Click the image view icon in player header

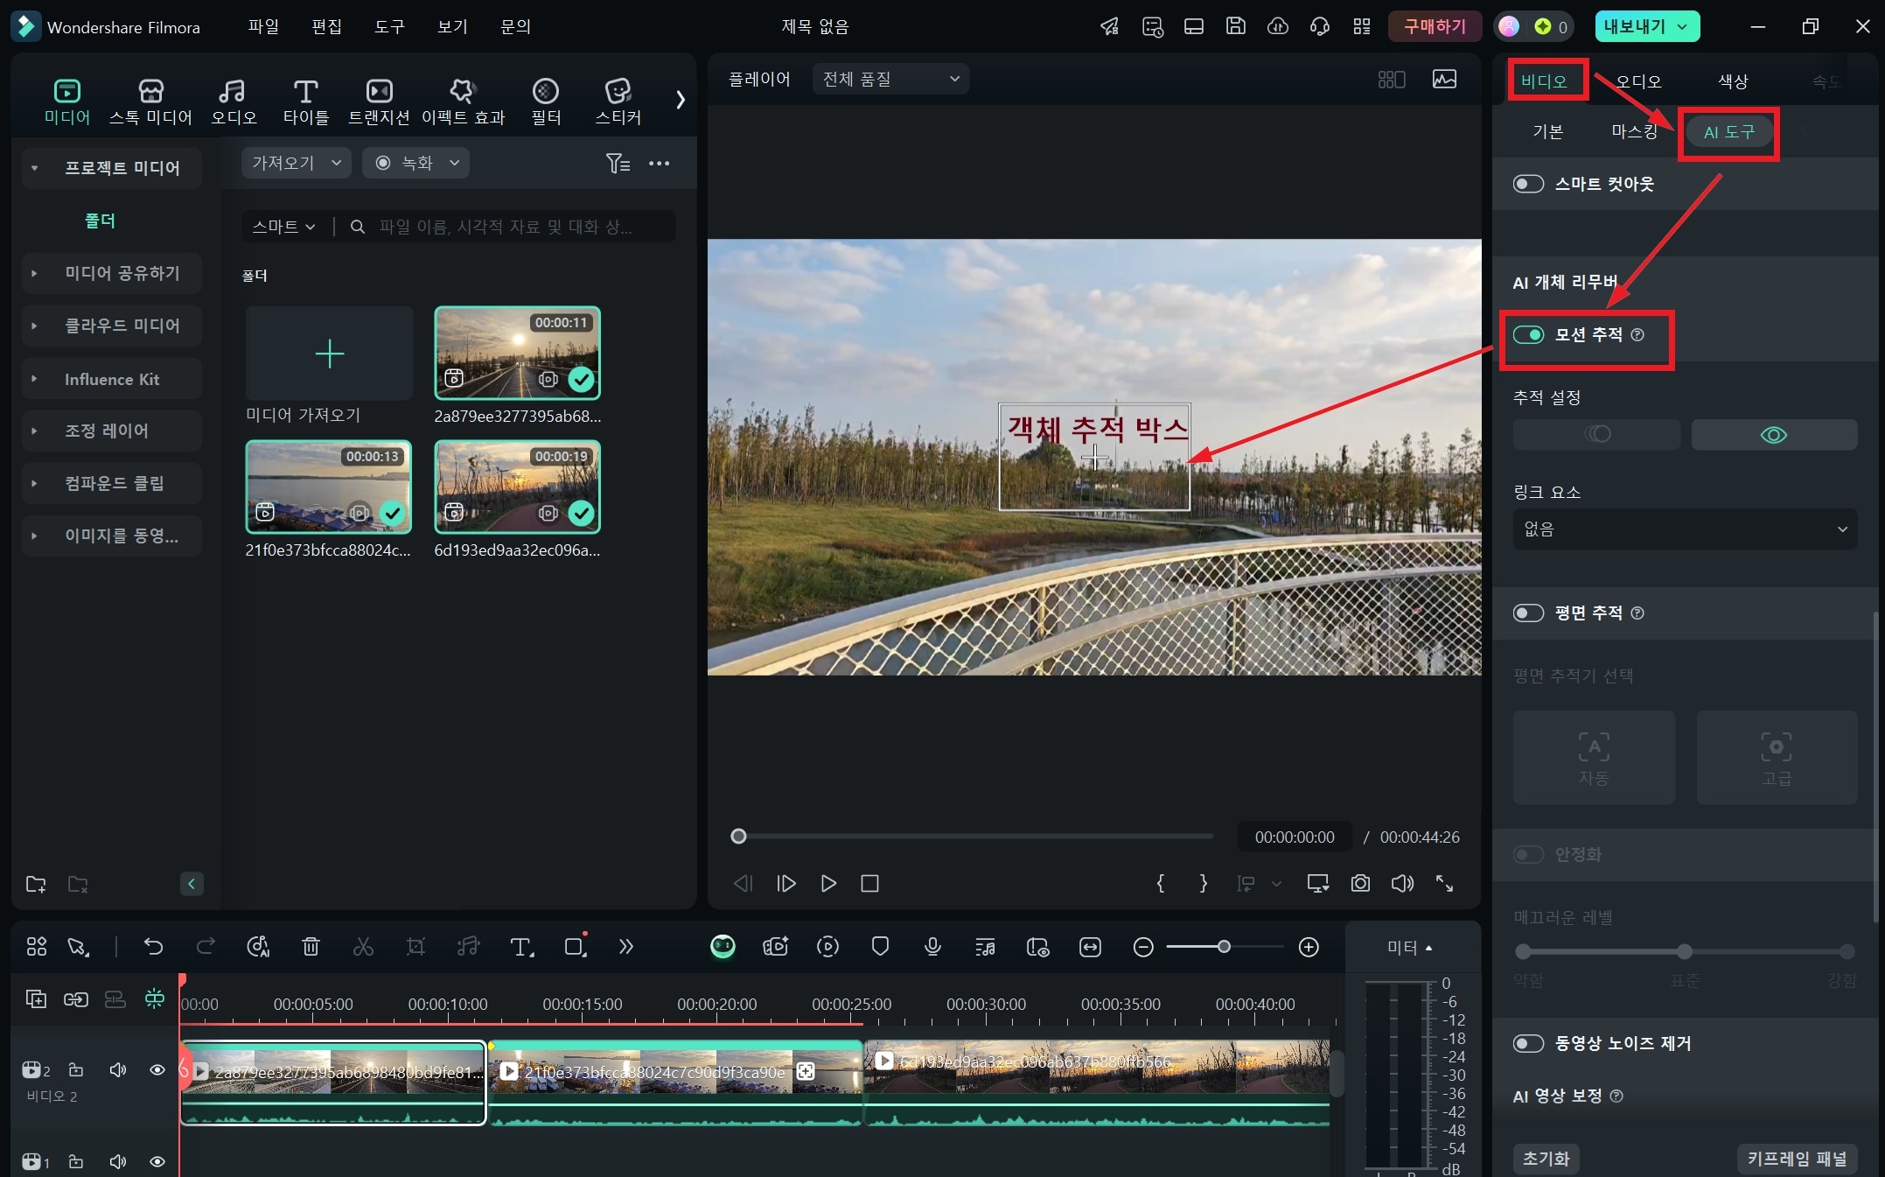tap(1444, 79)
